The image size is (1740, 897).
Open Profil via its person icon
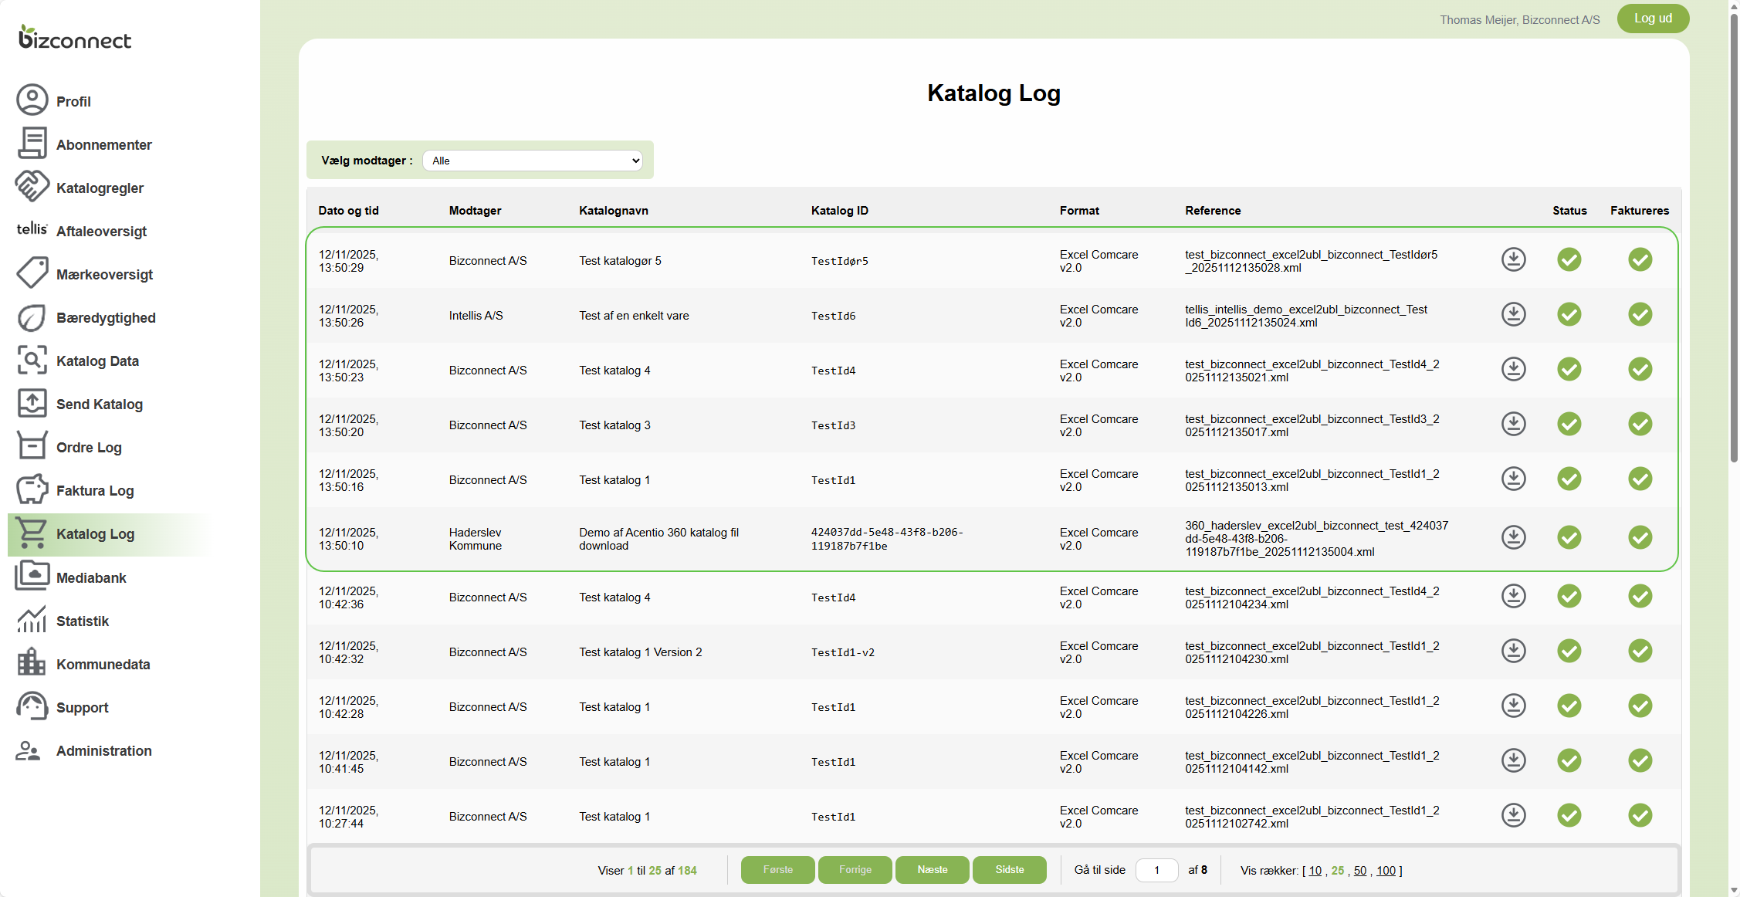(x=32, y=100)
